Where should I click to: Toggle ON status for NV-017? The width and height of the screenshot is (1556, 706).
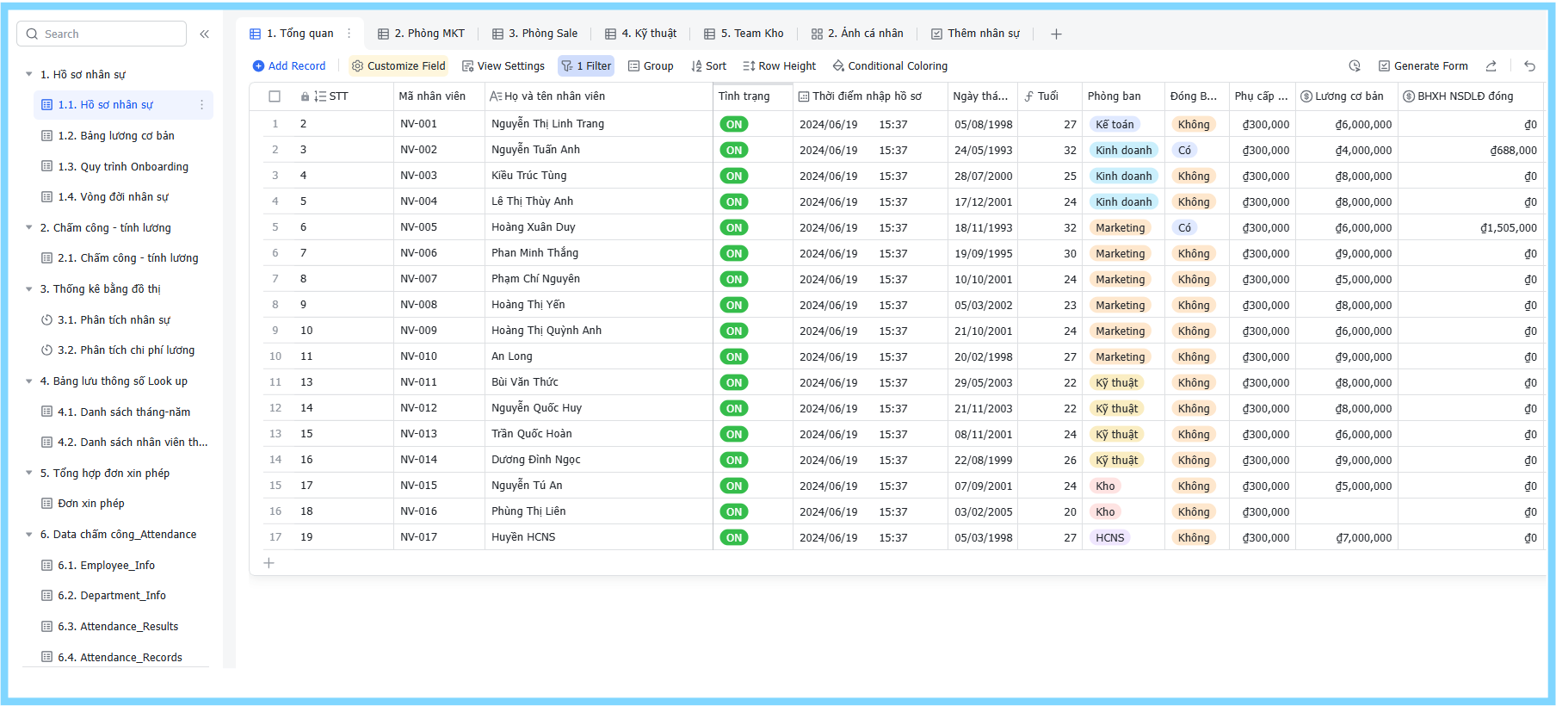click(734, 538)
